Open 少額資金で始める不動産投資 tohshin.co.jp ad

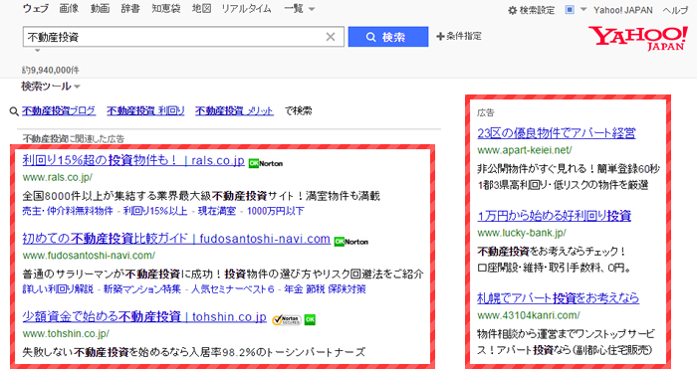click(x=144, y=316)
